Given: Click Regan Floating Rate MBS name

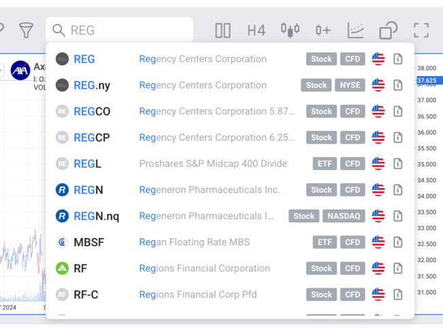Looking at the screenshot, I should (194, 242).
